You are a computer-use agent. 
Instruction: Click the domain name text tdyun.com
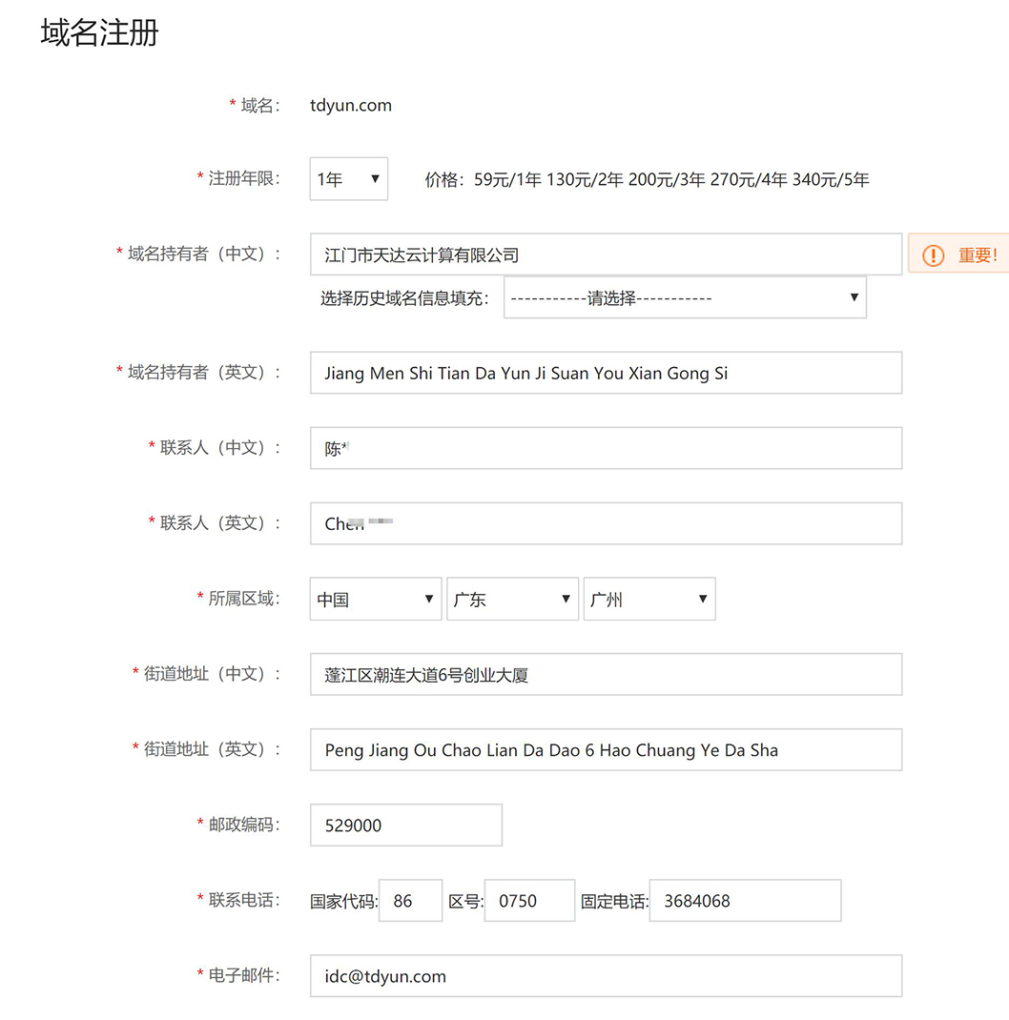pyautogui.click(x=351, y=106)
